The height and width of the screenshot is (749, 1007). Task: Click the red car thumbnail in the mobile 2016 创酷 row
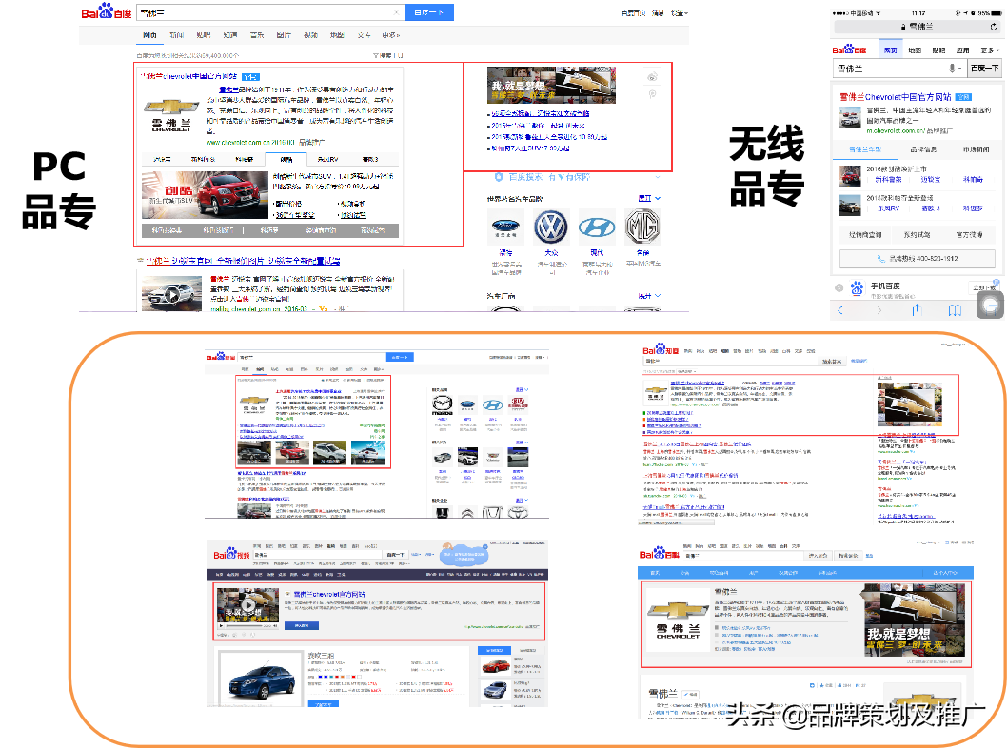tap(850, 175)
